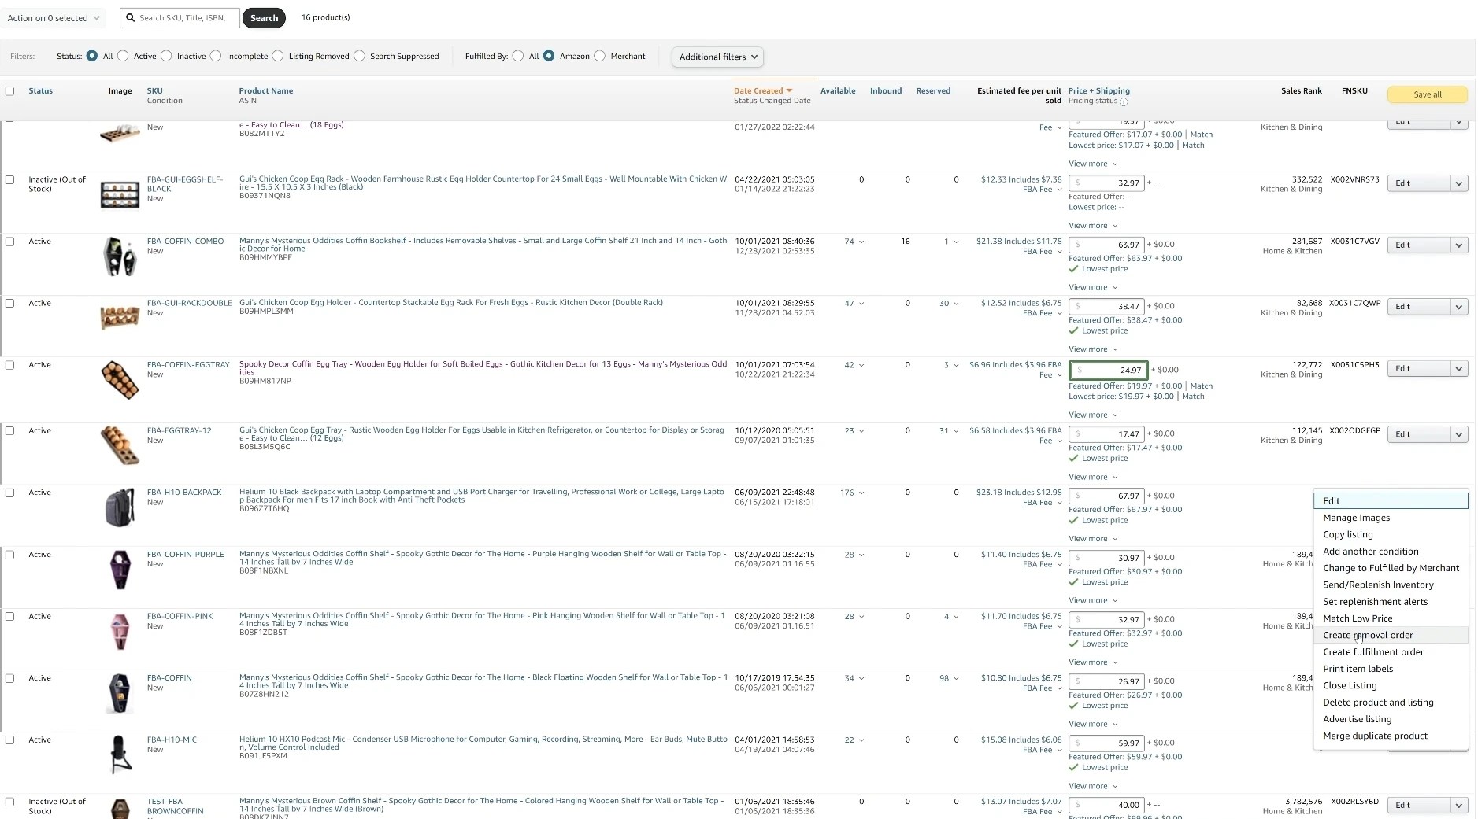The height and width of the screenshot is (819, 1478).
Task: Choose Add another condition
Action: [1391, 552]
